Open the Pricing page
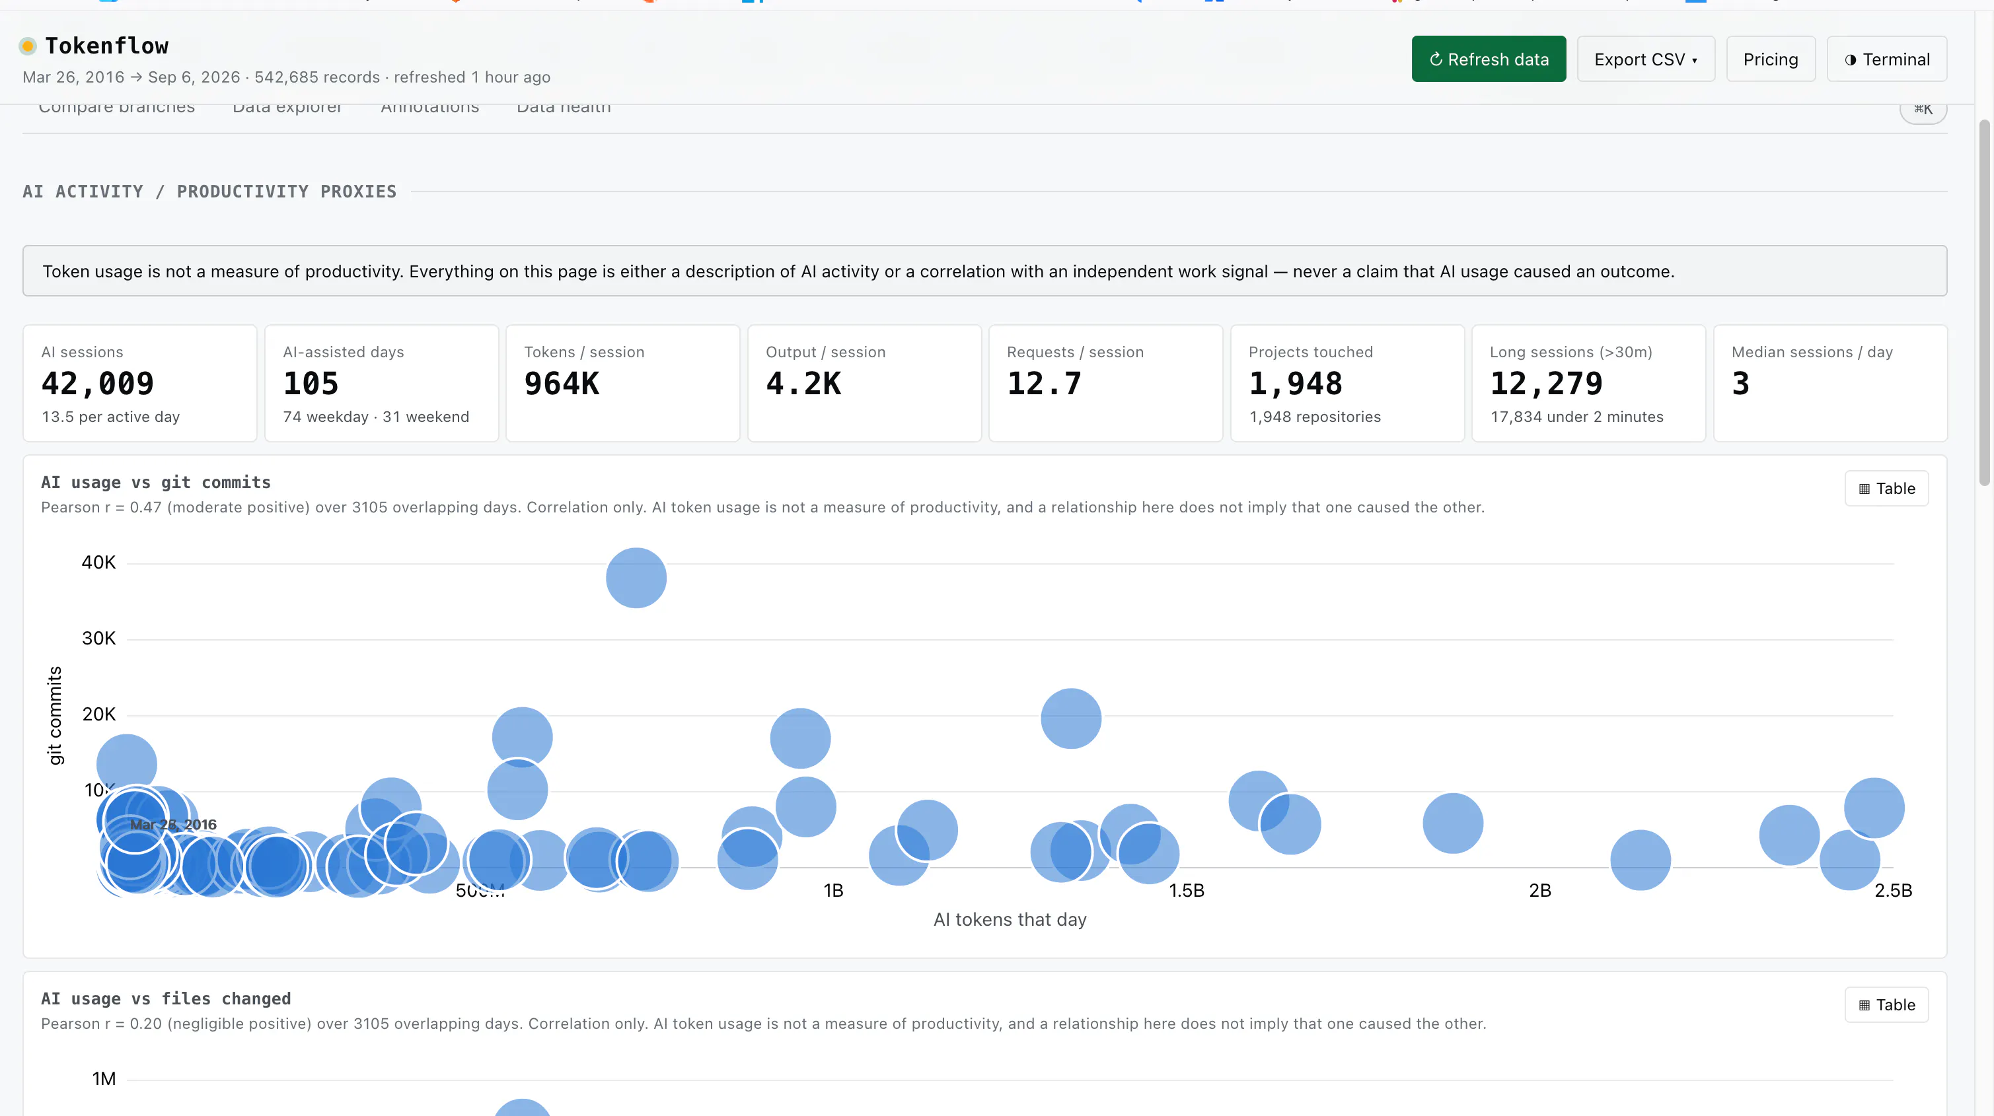 (x=1770, y=59)
